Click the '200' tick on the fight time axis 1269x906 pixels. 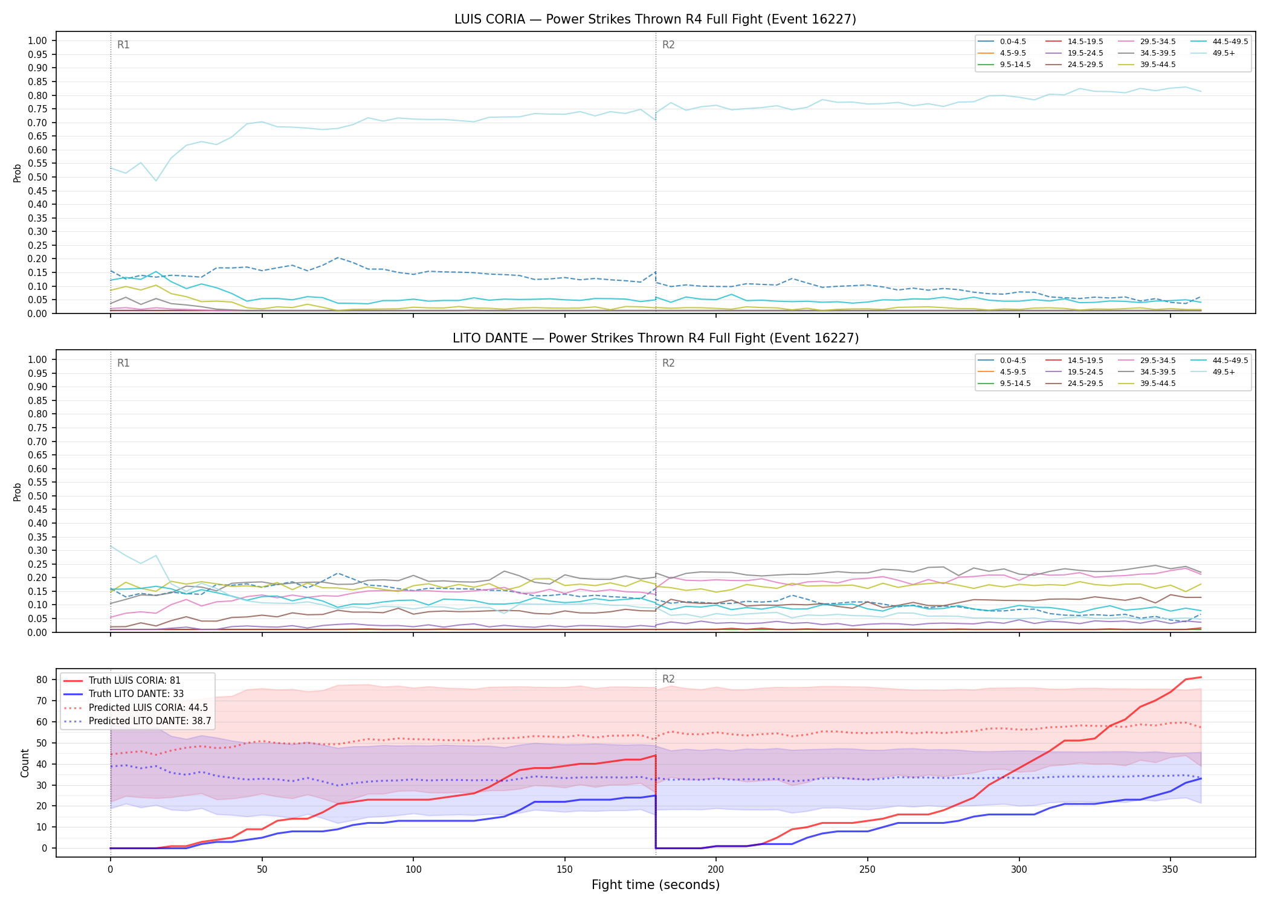click(x=715, y=869)
